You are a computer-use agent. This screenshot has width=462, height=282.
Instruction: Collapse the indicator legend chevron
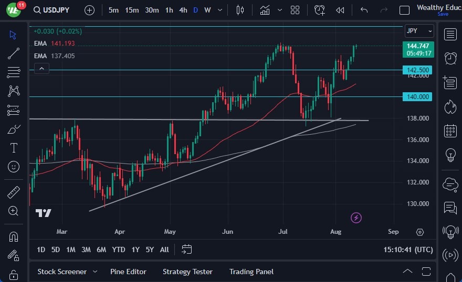point(41,68)
